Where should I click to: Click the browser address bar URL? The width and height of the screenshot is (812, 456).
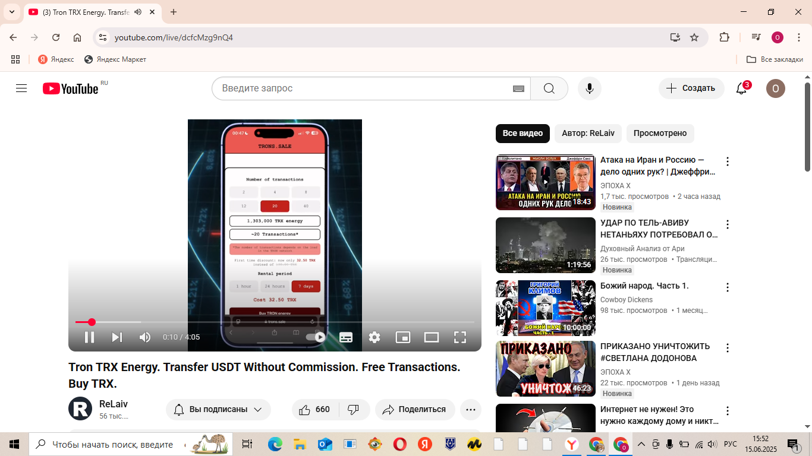[174, 37]
